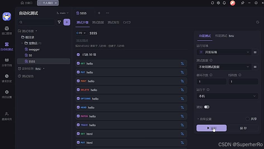Open notifications bell icon
264x149 pixels.
[224, 3]
